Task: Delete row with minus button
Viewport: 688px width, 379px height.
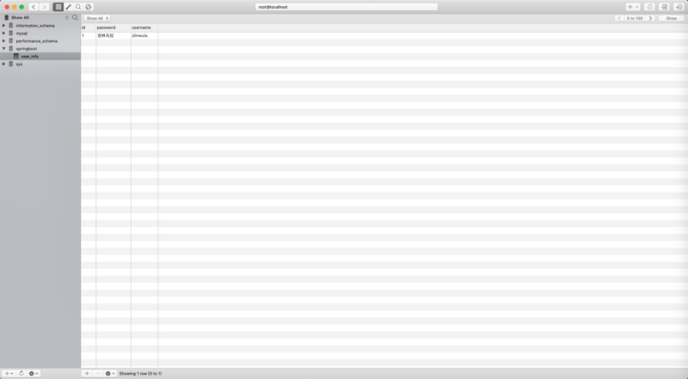Action: 98,373
